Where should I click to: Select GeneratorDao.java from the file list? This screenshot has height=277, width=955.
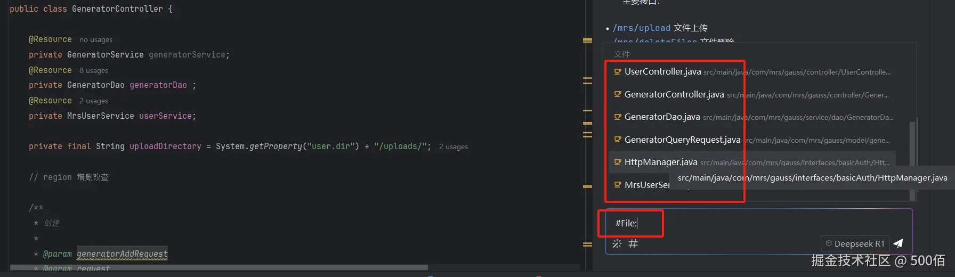pos(752,117)
